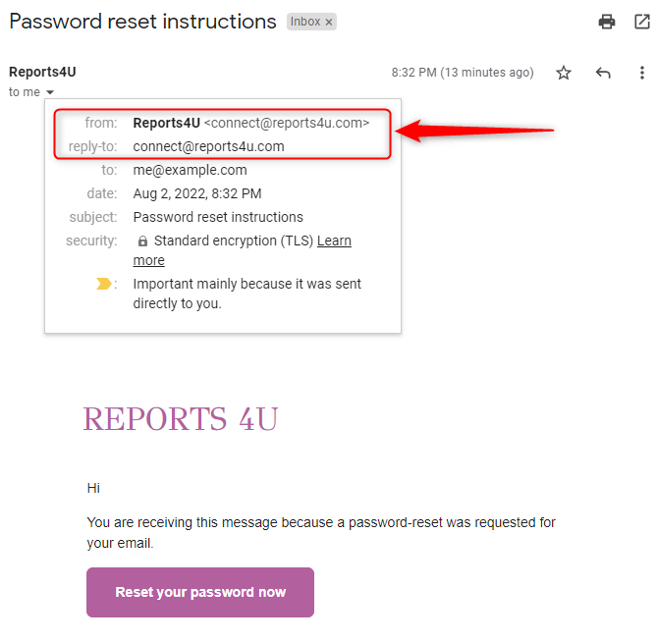The image size is (656, 642).
Task: Open the Learn more encryption link
Action: (x=334, y=241)
